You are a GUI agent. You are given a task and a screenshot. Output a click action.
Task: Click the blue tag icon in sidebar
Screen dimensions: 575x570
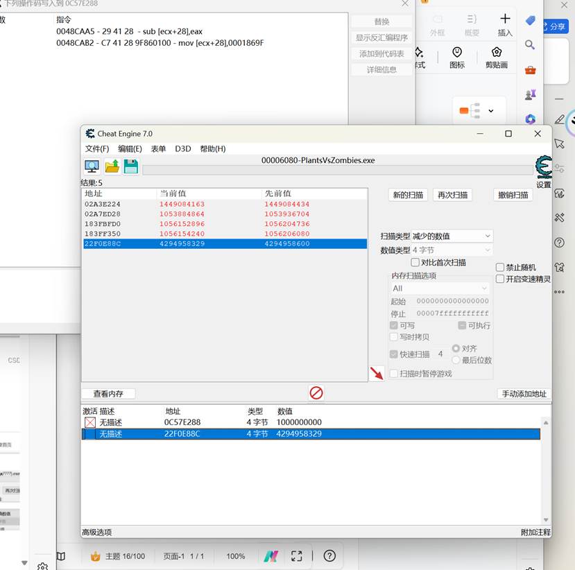coord(530,21)
